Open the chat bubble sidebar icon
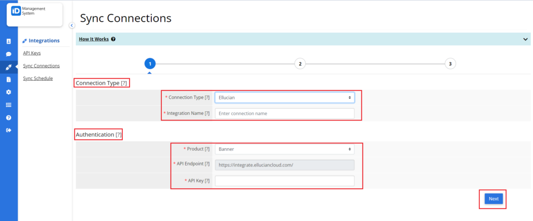Screen dimensions: 533x221 click(x=9, y=54)
